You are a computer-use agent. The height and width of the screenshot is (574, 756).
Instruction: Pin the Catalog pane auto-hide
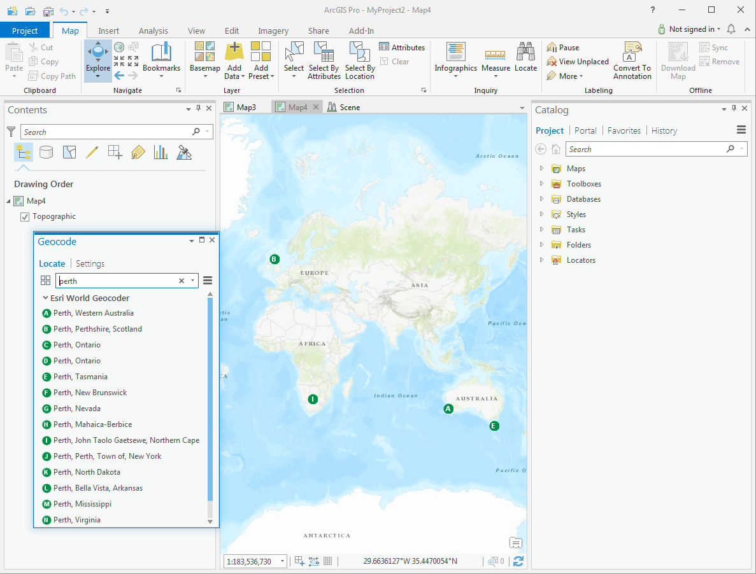tap(734, 108)
